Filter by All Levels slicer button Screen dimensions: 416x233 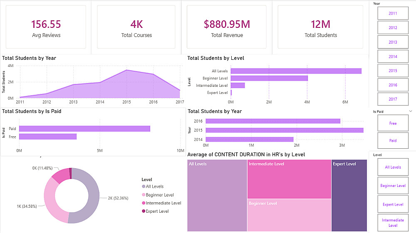point(393,167)
